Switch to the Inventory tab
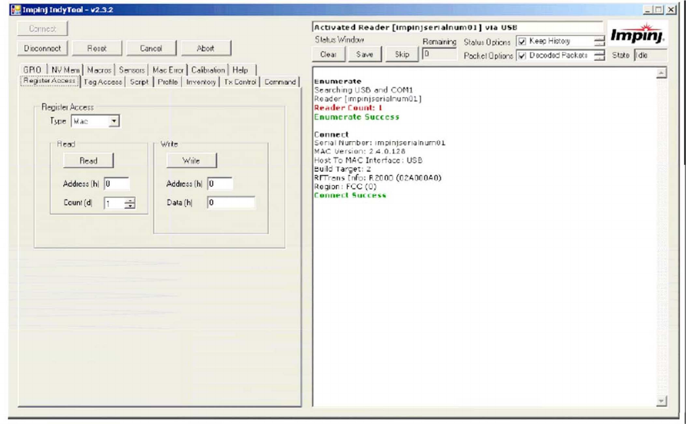This screenshot has width=686, height=424. (201, 82)
